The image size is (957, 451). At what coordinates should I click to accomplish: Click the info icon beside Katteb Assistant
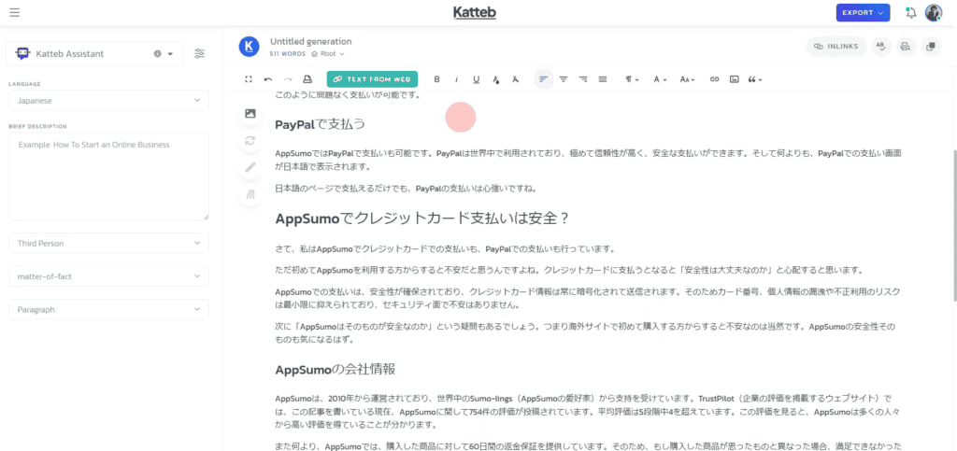(x=157, y=53)
